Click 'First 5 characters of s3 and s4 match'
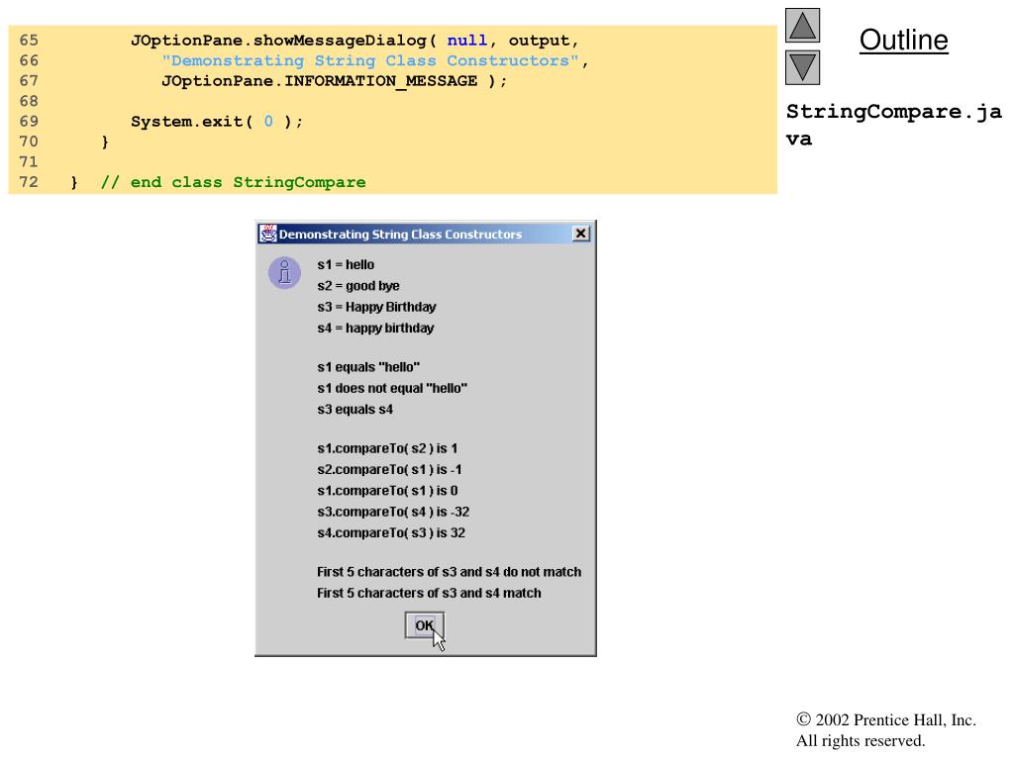Viewport: 1014px width, 760px height. pos(429,594)
